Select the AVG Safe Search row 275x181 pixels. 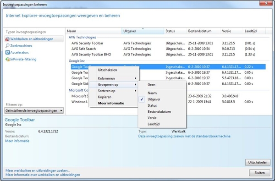tap(168, 49)
